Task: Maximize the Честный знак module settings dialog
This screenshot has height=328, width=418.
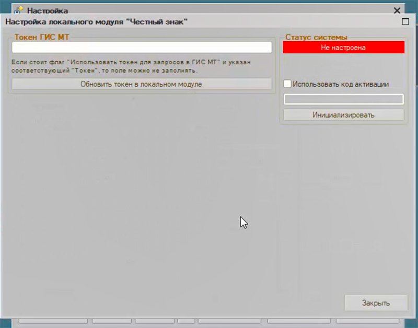Action: tap(405, 21)
